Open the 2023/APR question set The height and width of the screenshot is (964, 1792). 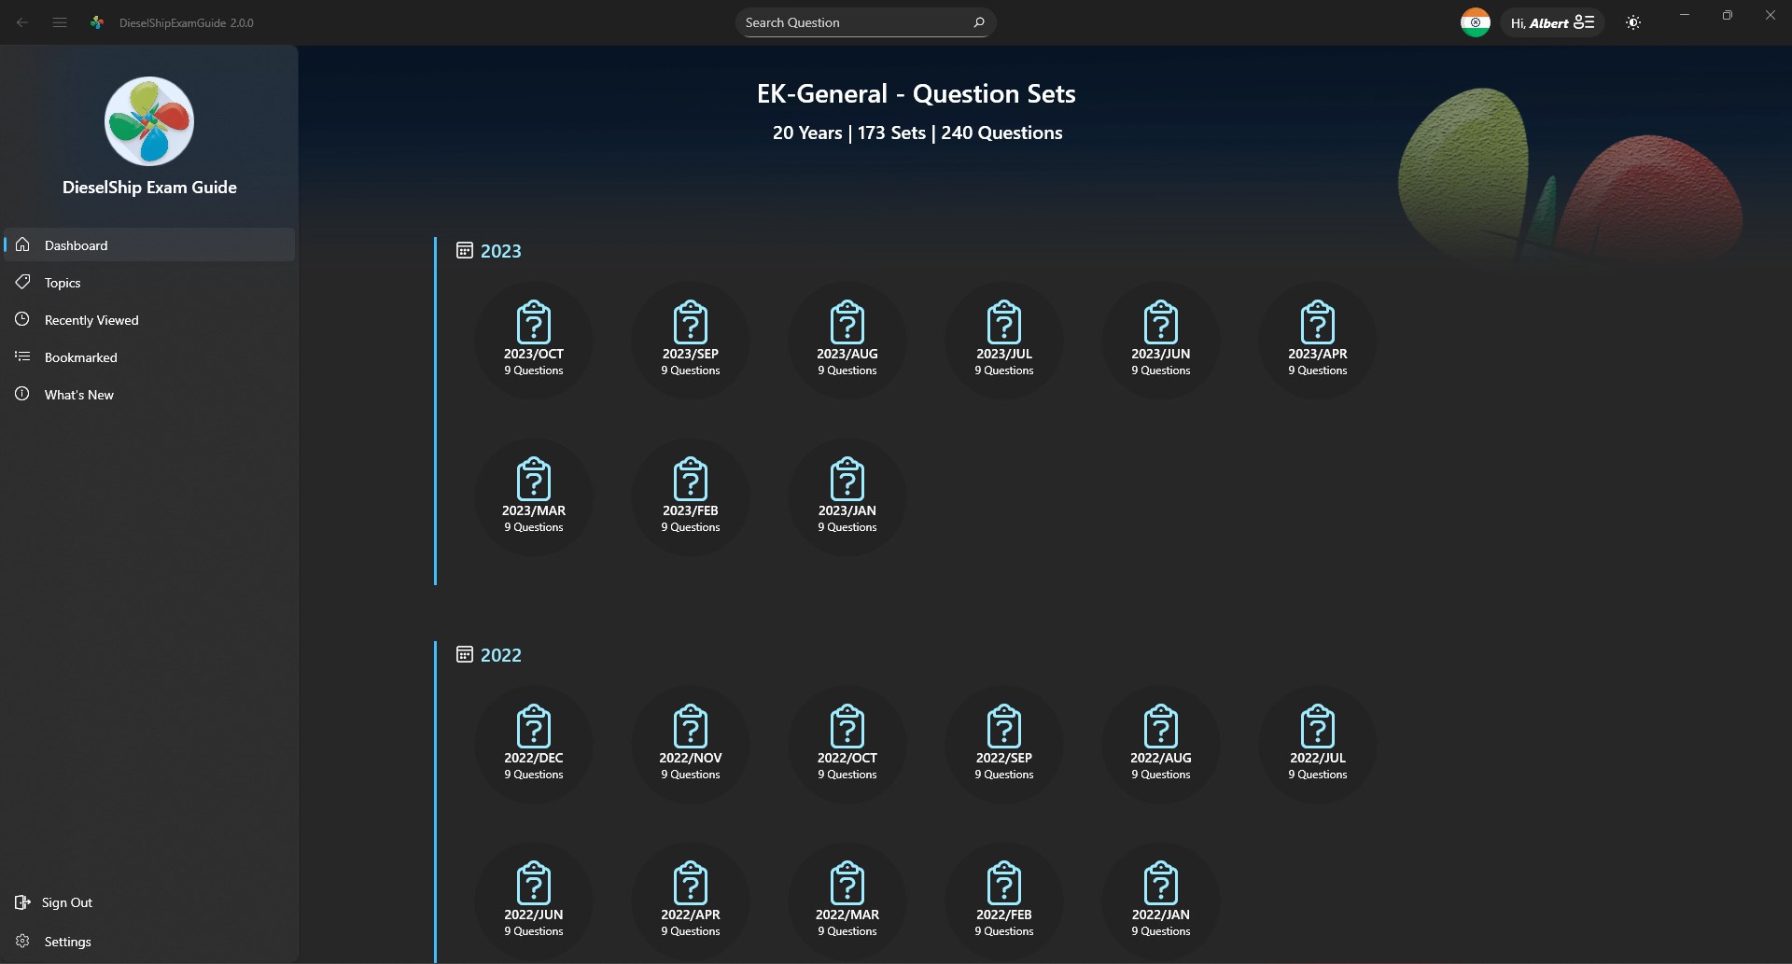1318,341
